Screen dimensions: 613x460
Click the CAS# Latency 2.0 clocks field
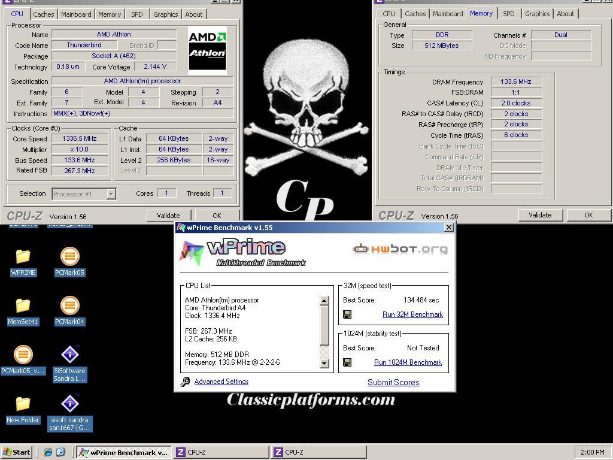(x=516, y=103)
